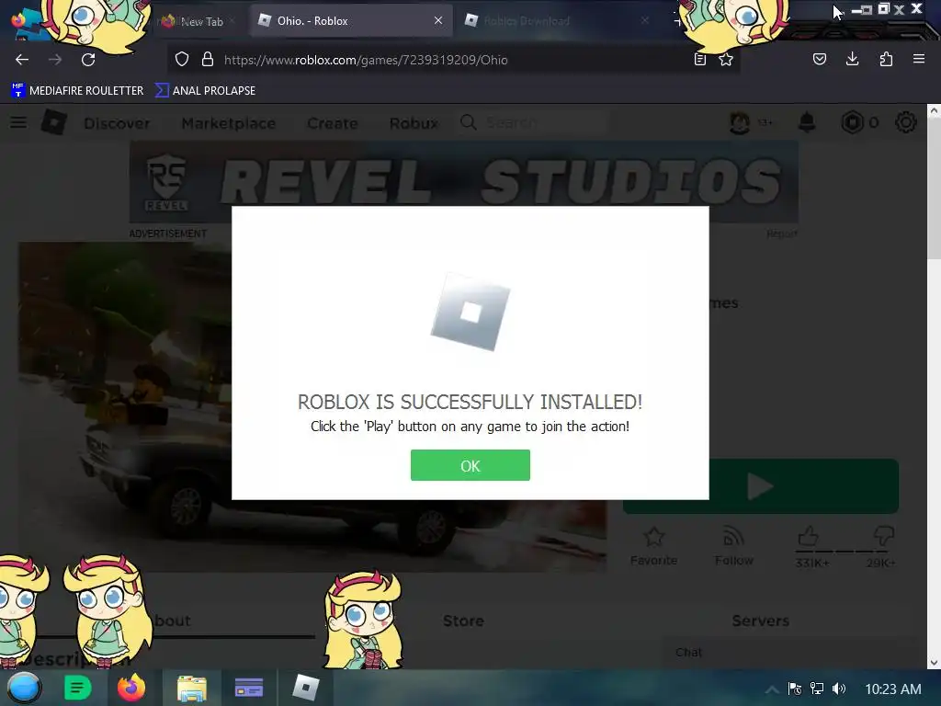Click the URL address field
Viewport: 941px width, 706px height.
(x=456, y=60)
